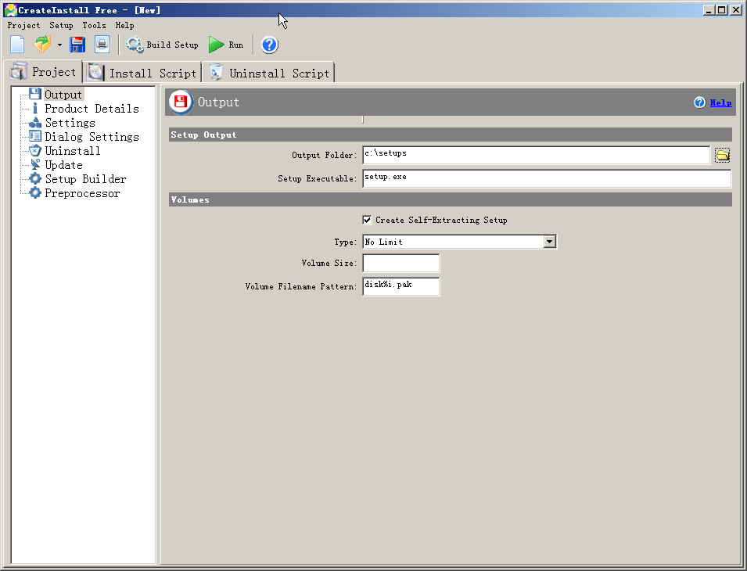Select Update in the project tree
This screenshot has height=571, width=747.
(x=63, y=165)
